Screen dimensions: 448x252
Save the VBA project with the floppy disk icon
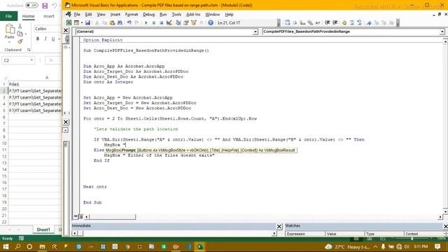click(87, 22)
